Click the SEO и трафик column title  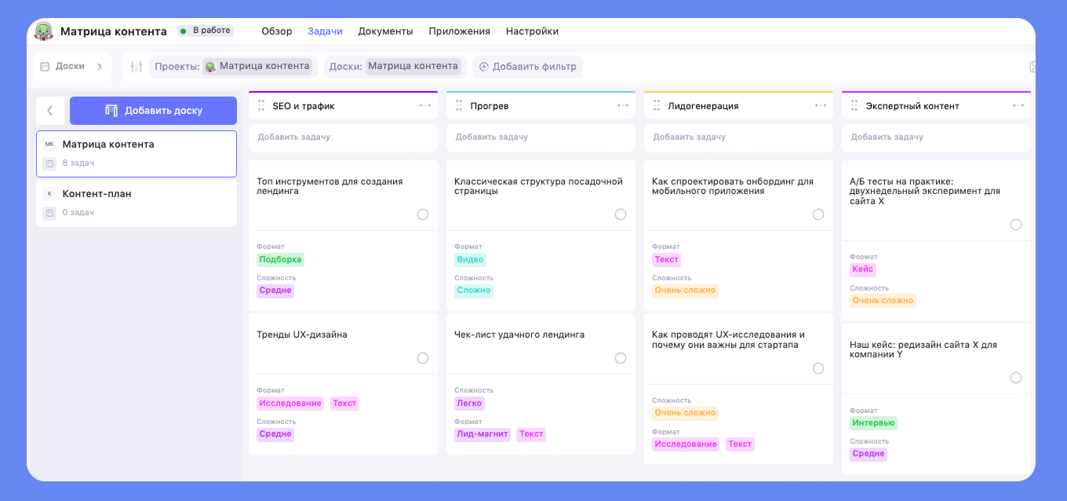coord(304,106)
